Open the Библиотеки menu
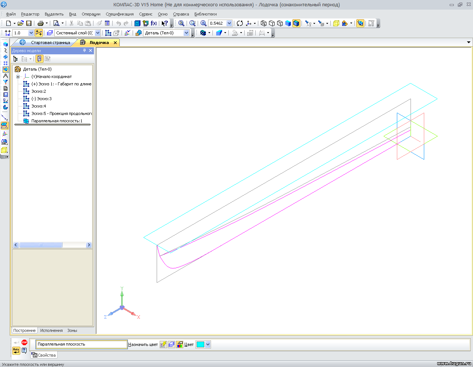The image size is (473, 367). click(205, 14)
